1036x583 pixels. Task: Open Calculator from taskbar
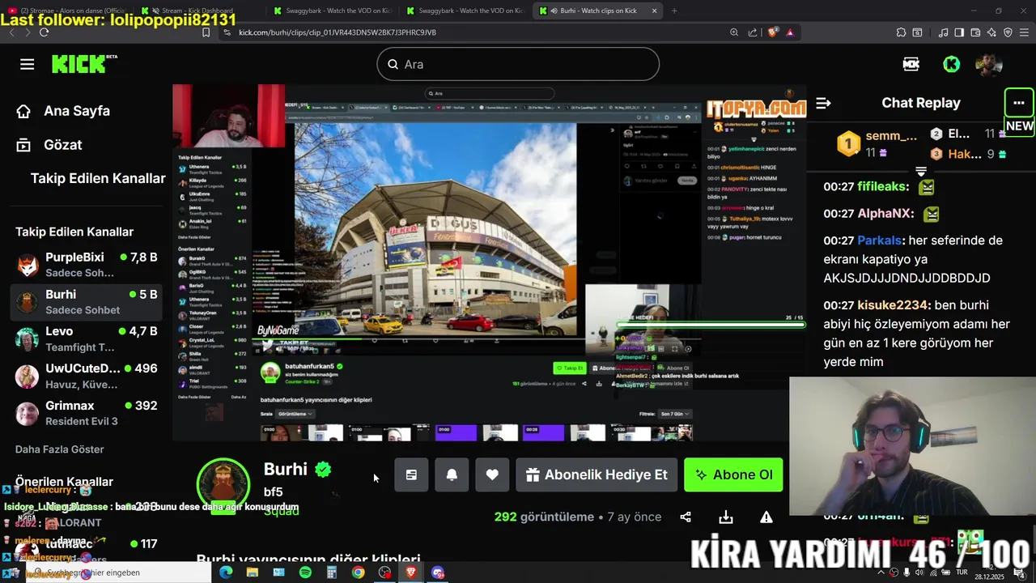[332, 572]
